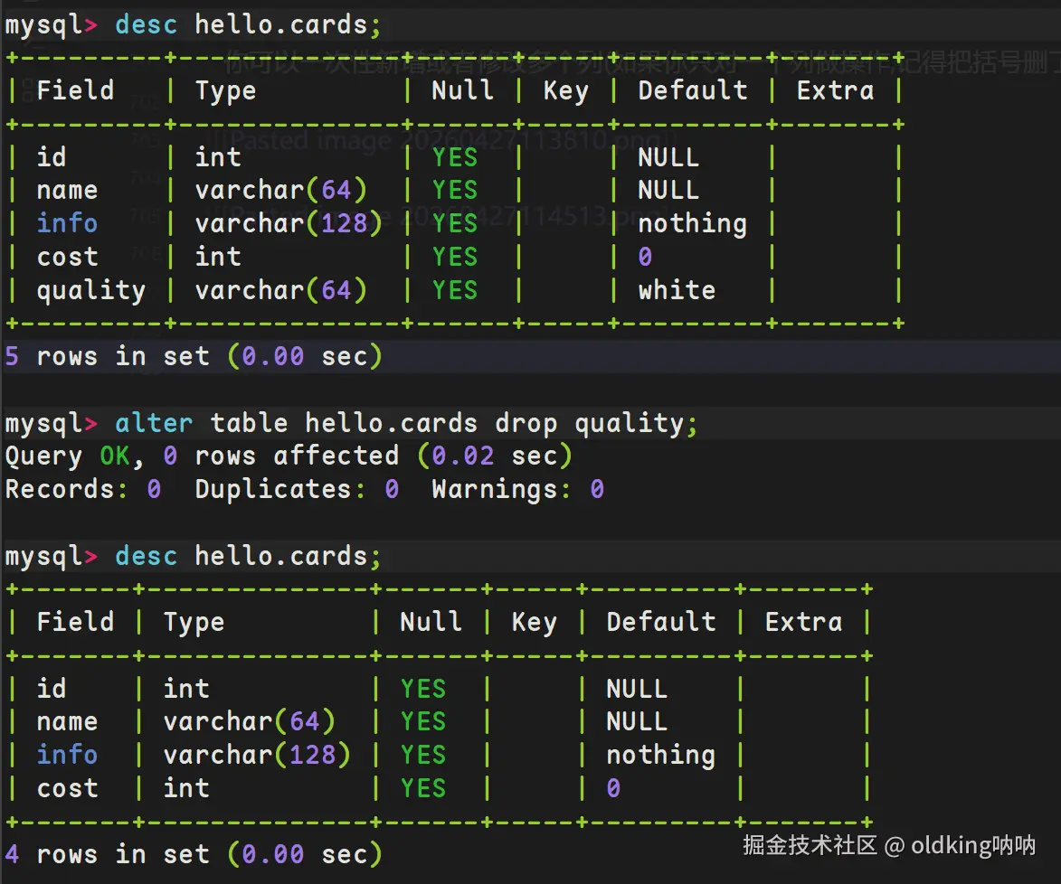The image size is (1061, 884).
Task: Select the "Records: 0" output text
Action: [82, 490]
